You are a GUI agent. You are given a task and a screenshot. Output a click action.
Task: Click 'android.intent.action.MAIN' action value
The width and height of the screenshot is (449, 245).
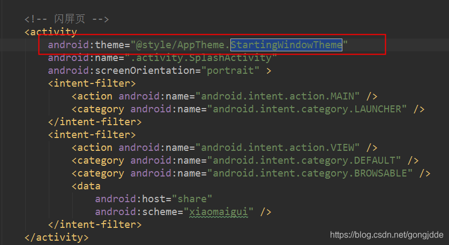click(x=277, y=96)
